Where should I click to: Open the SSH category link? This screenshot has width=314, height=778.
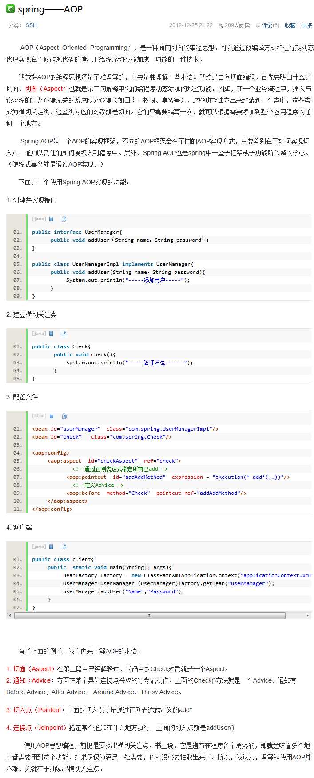point(31,25)
